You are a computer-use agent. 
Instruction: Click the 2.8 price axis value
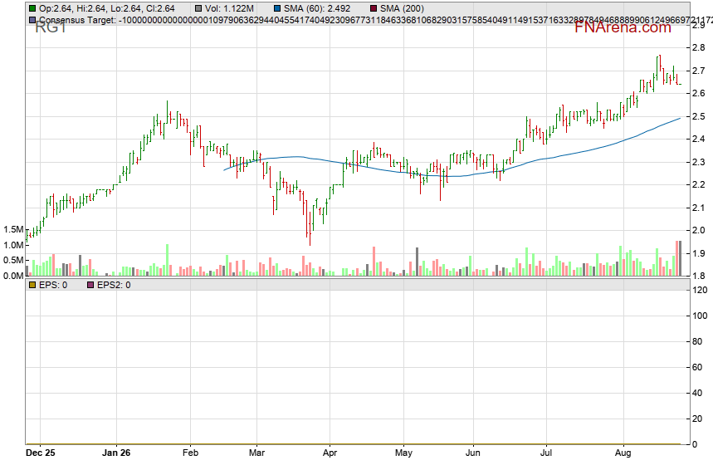pos(698,48)
